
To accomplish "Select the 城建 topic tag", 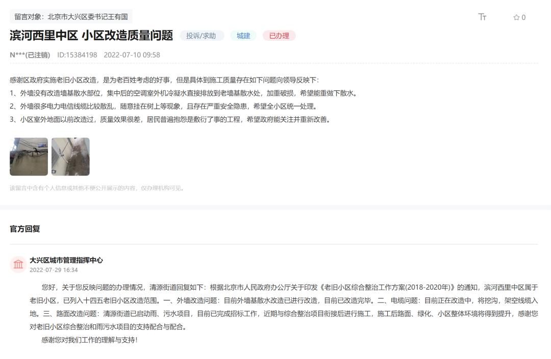I will 243,36.
